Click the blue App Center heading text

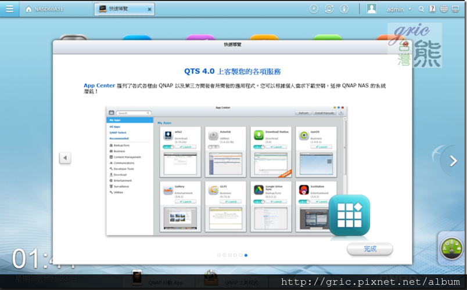tap(99, 85)
